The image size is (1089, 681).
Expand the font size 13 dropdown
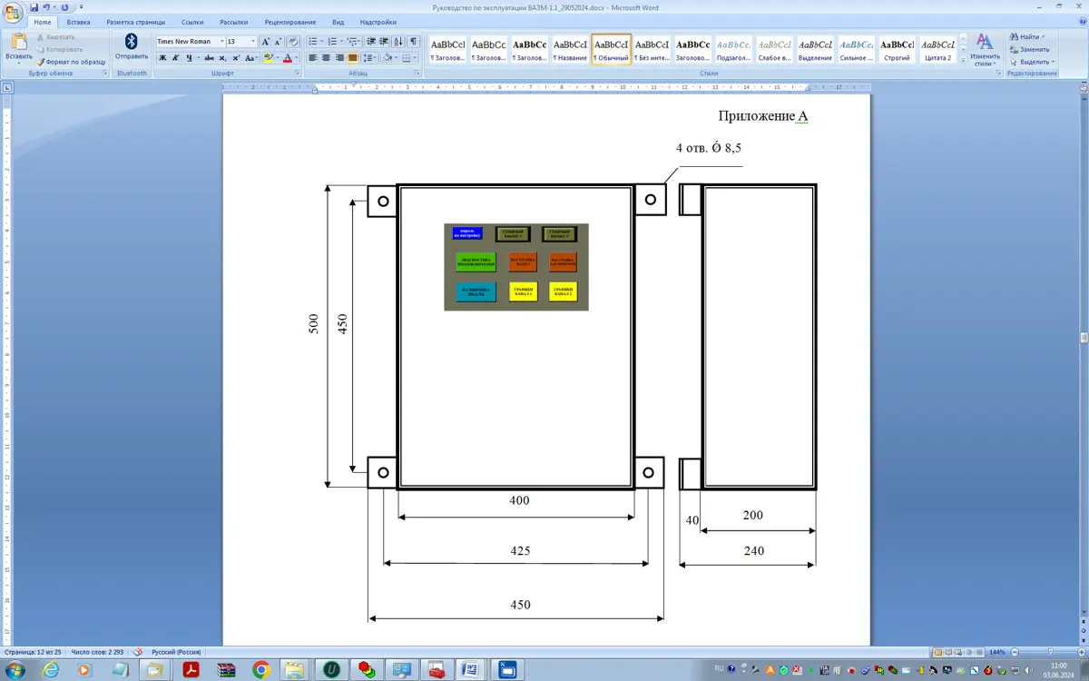pos(253,42)
